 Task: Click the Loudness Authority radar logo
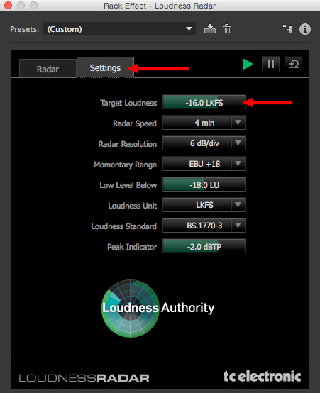pyautogui.click(x=158, y=309)
